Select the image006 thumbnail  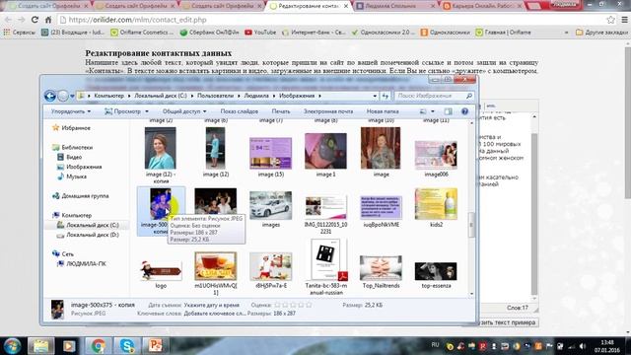436,155
